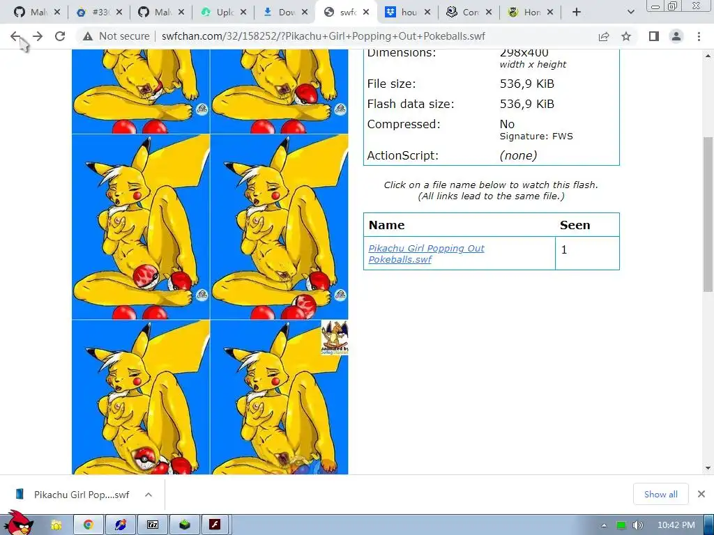Viewport: 714px width, 535px height.
Task: Expand the download item options chevron
Action: pyautogui.click(x=149, y=495)
